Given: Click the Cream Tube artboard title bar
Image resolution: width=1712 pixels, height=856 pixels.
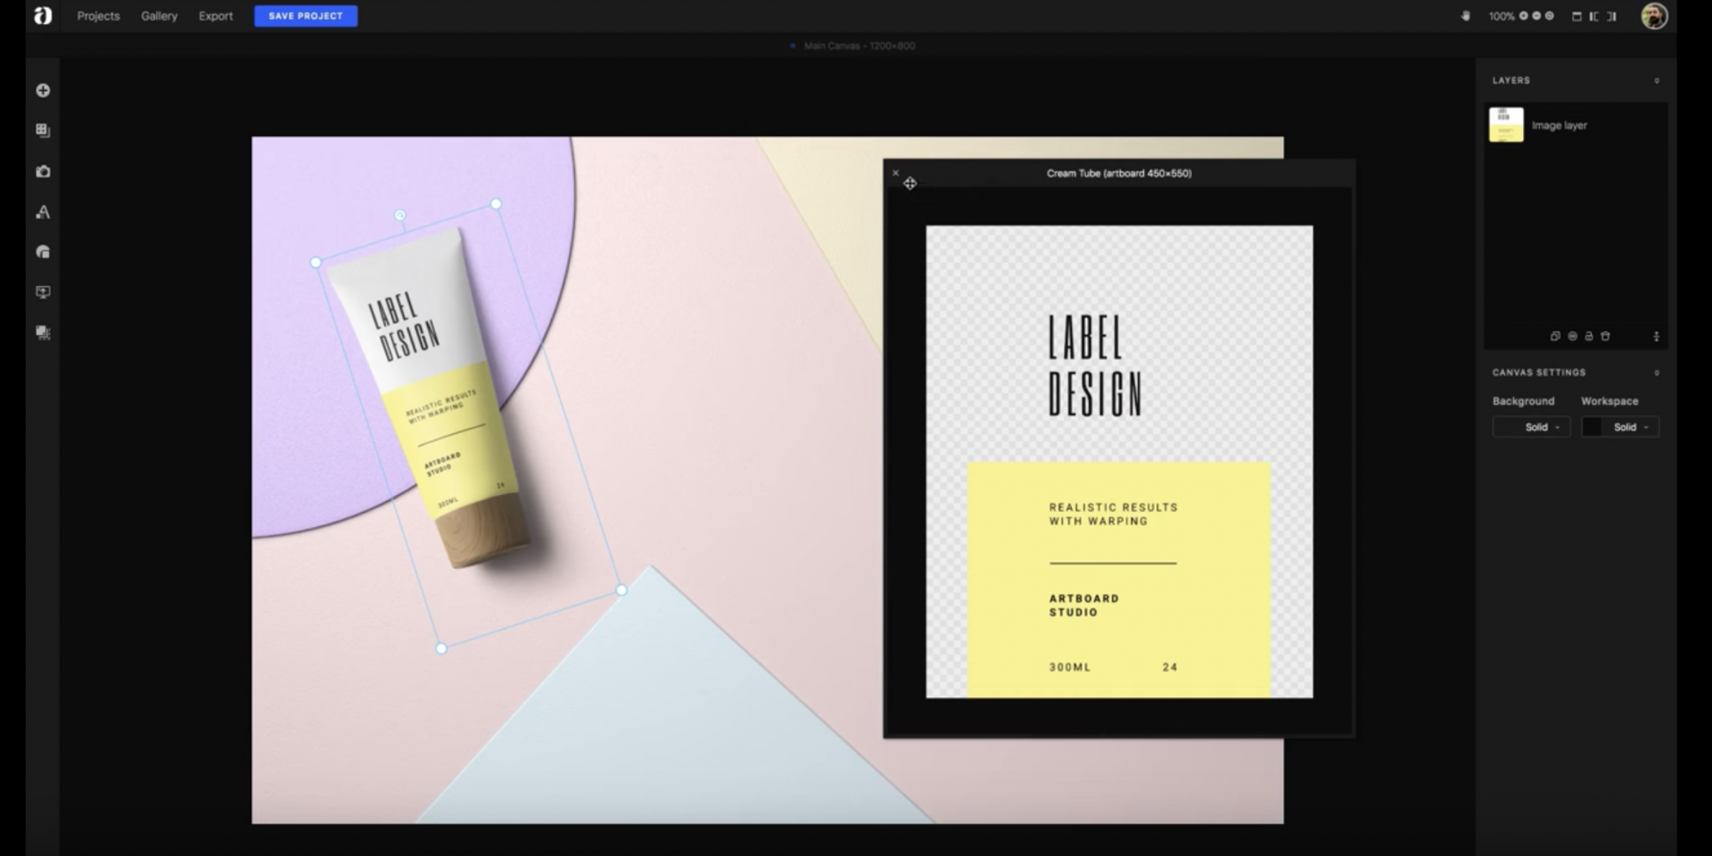Looking at the screenshot, I should [x=1119, y=173].
